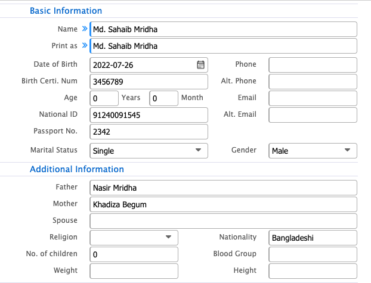Expand the Marital Status dropdown
Viewport: 371px width, 283px height.
point(149,151)
